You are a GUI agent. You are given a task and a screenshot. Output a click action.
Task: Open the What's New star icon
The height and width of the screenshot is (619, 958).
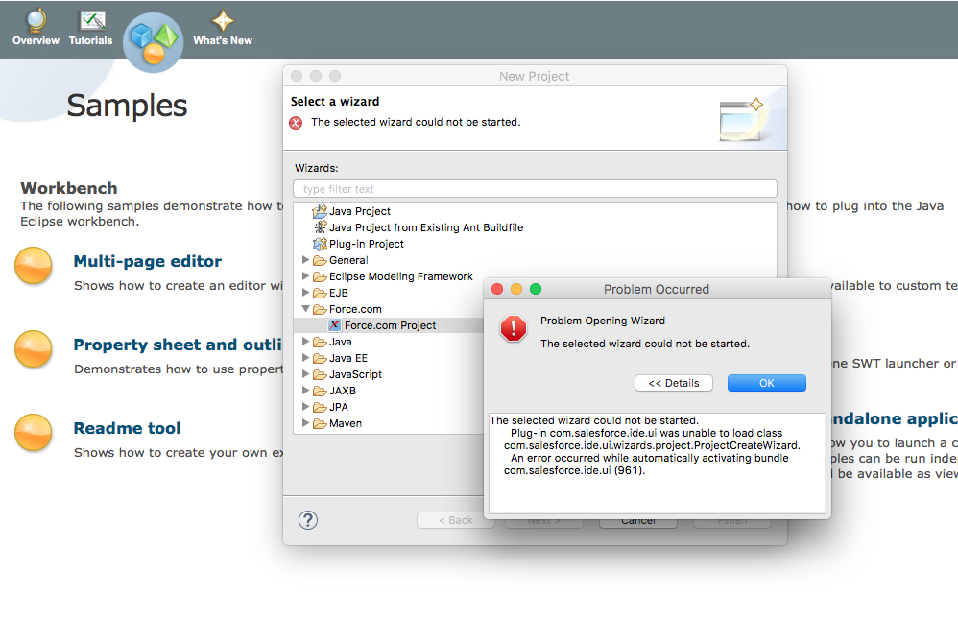[x=223, y=21]
